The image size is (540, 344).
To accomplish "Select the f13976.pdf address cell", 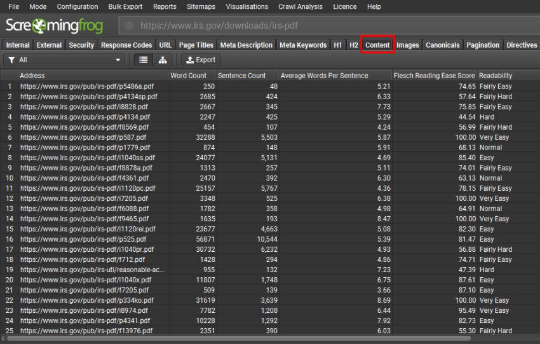I will point(86,331).
